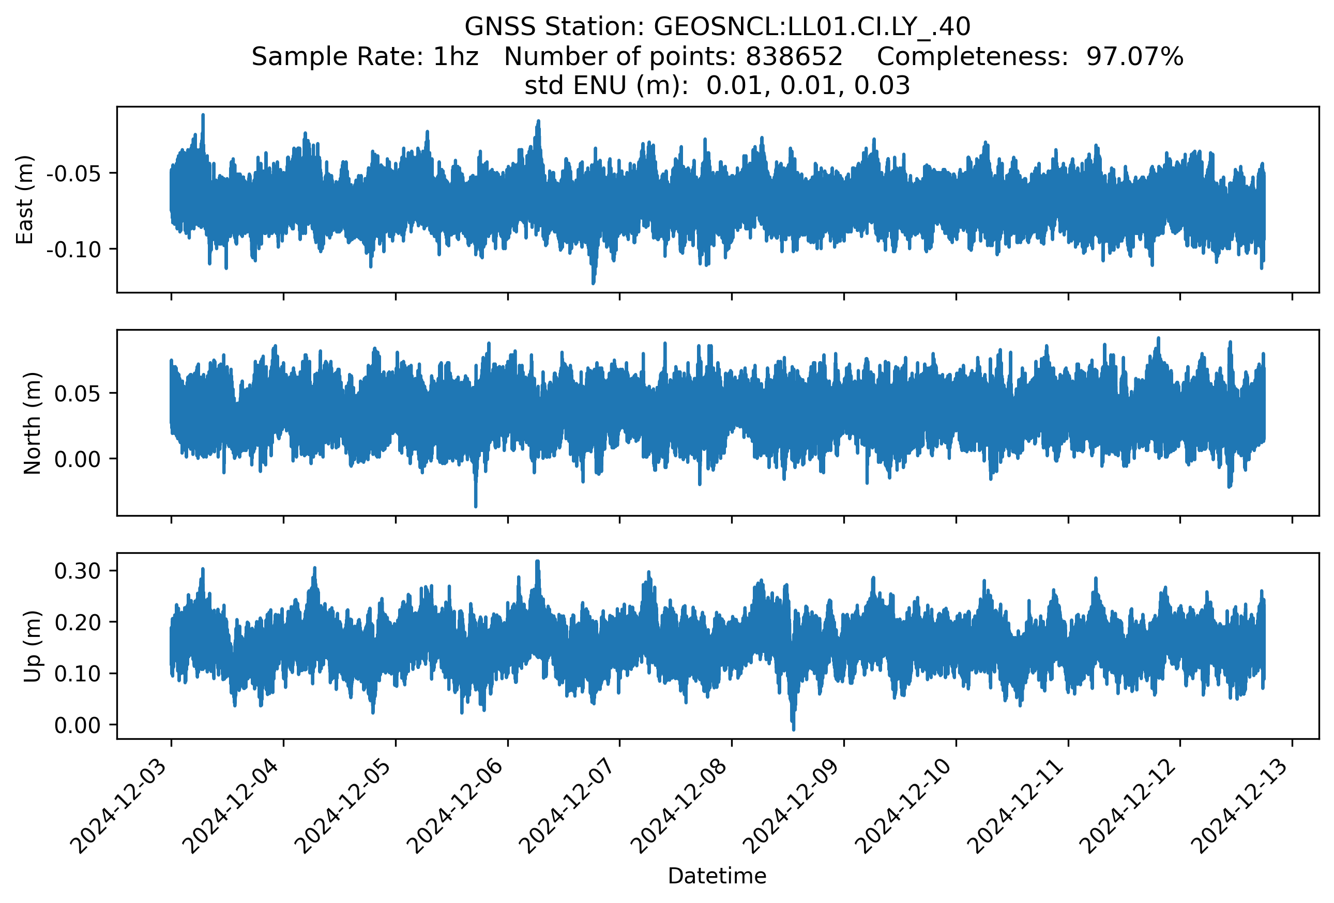Image resolution: width=1334 pixels, height=903 pixels.
Task: Click the "Sample Rate: 1hz" text
Action: [x=365, y=56]
